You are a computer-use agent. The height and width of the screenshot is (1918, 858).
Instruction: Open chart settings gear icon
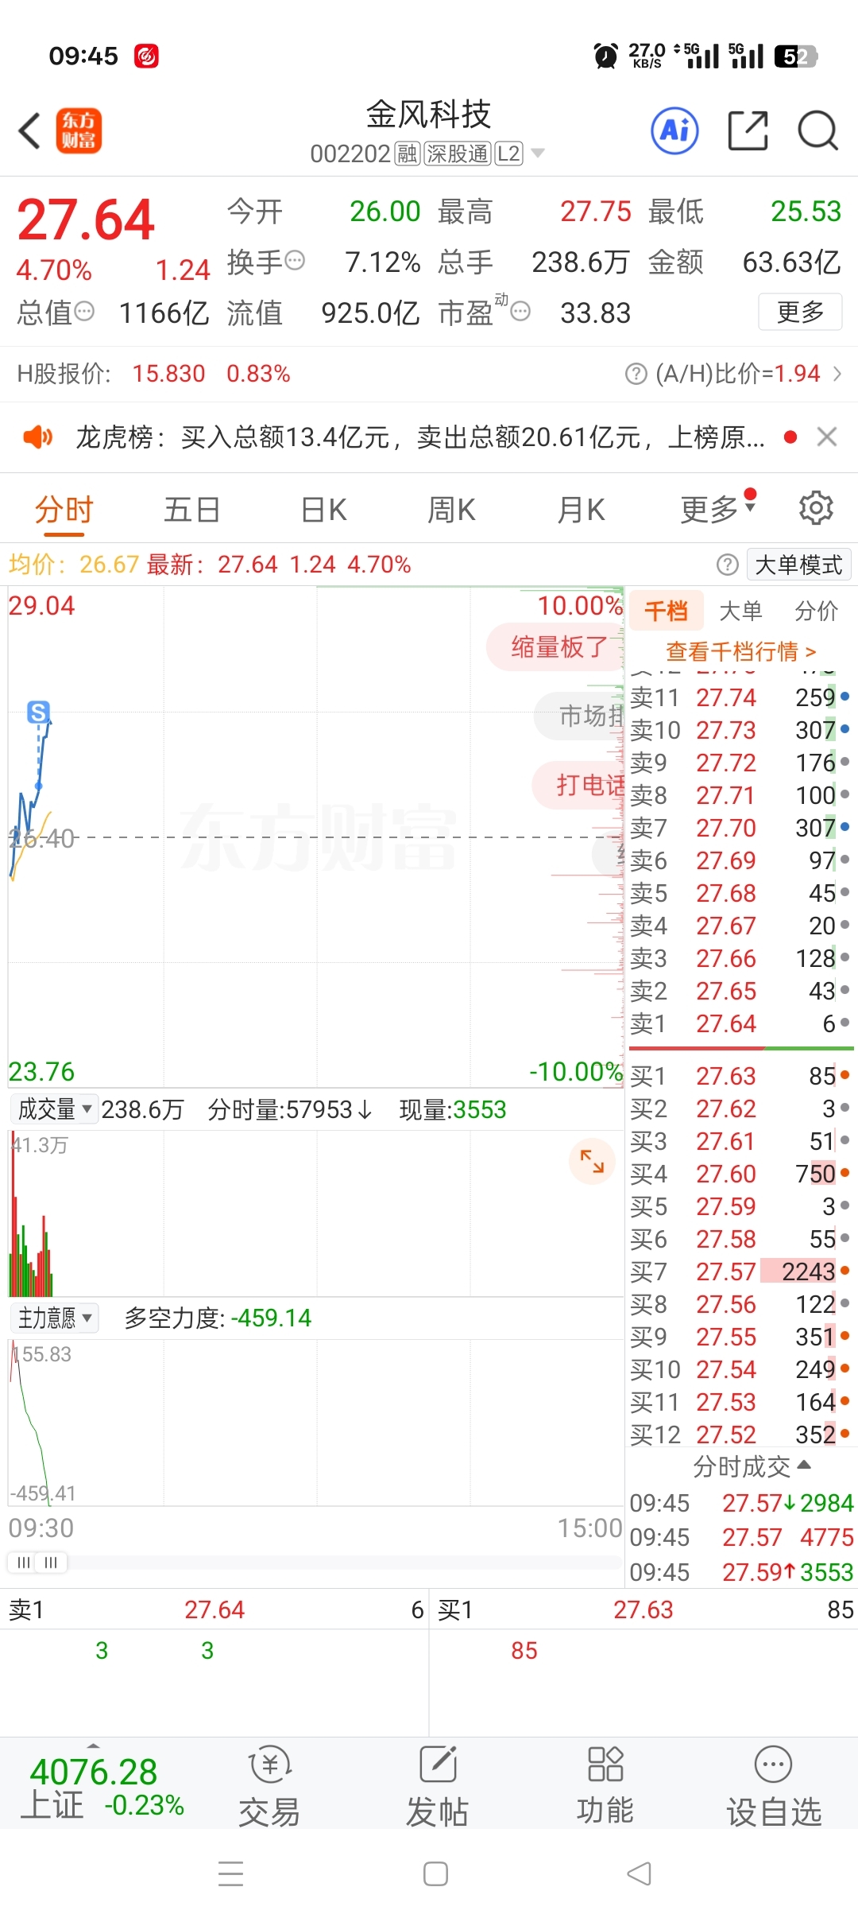click(816, 508)
